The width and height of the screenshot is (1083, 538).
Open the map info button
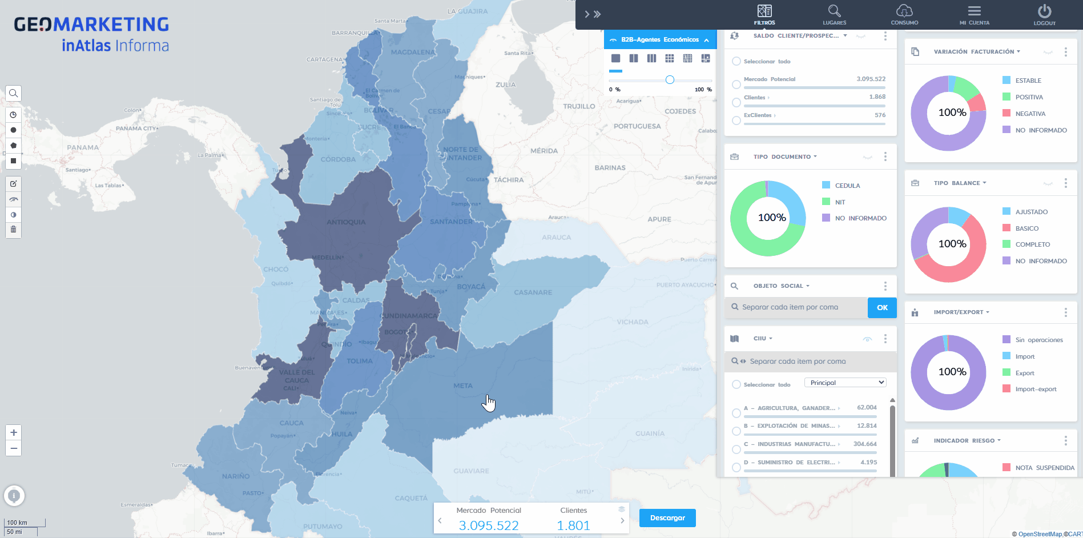[14, 496]
